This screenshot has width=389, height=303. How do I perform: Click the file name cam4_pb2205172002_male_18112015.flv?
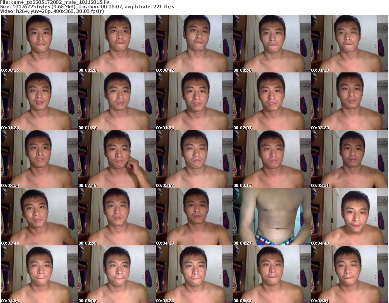pos(60,2)
